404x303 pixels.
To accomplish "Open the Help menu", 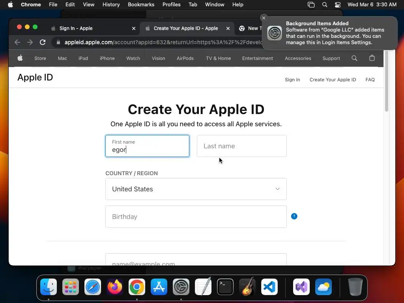I will pyautogui.click(x=238, y=5).
